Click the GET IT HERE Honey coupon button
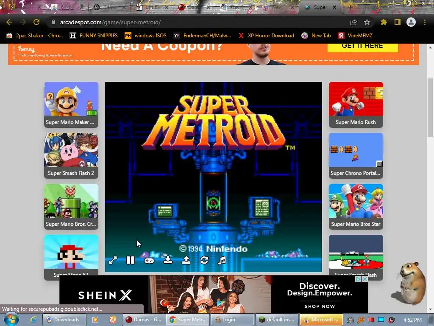 point(363,47)
